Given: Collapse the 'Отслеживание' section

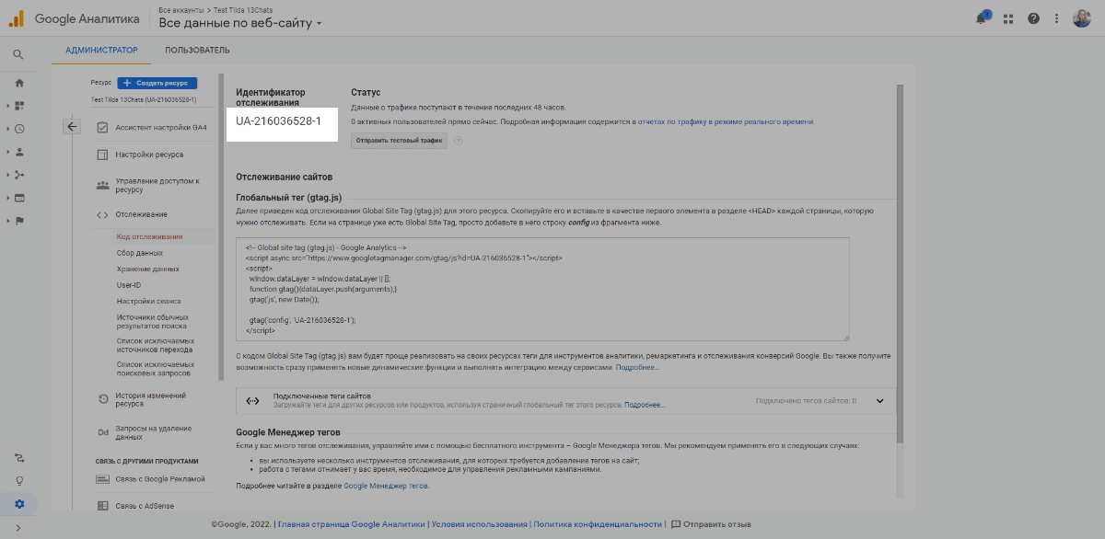Looking at the screenshot, I should tap(141, 214).
